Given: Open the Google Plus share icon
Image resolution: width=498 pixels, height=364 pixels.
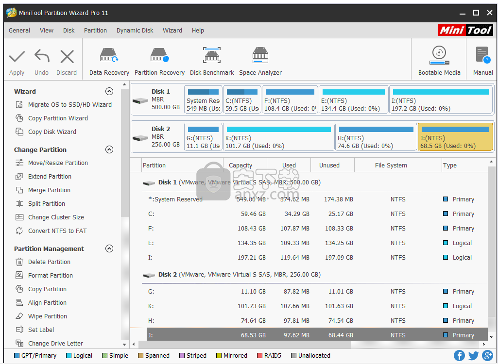Looking at the screenshot, I should 487,355.
